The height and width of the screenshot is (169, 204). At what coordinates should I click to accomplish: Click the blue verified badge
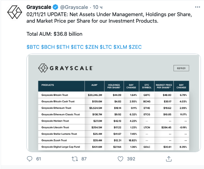coord(56,7)
